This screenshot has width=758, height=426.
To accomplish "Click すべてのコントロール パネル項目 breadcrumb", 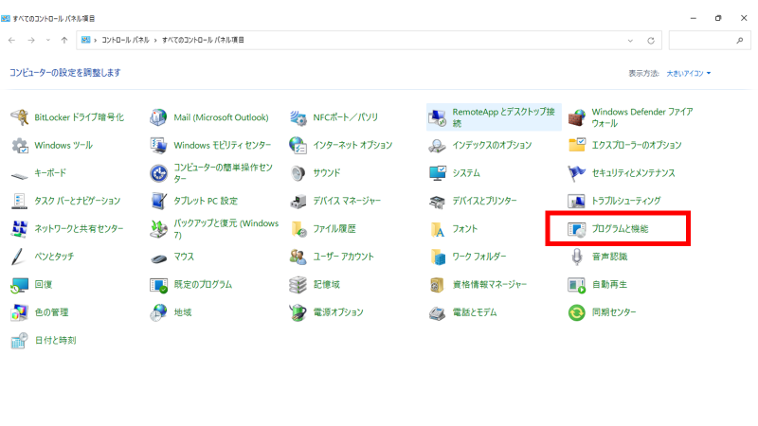I will point(203,40).
